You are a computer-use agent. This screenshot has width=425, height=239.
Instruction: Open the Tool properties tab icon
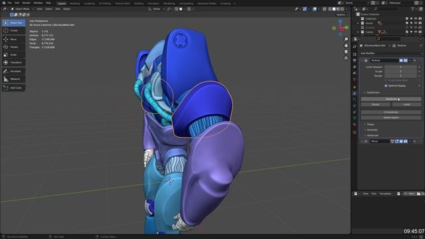tap(355, 47)
